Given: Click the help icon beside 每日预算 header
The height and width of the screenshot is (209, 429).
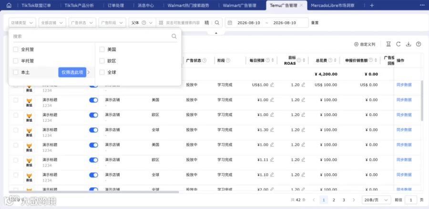Looking at the screenshot, I should pyautogui.click(x=267, y=60).
